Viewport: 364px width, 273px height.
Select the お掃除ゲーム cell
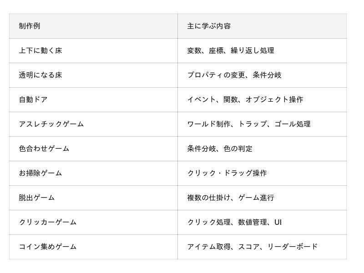93,174
